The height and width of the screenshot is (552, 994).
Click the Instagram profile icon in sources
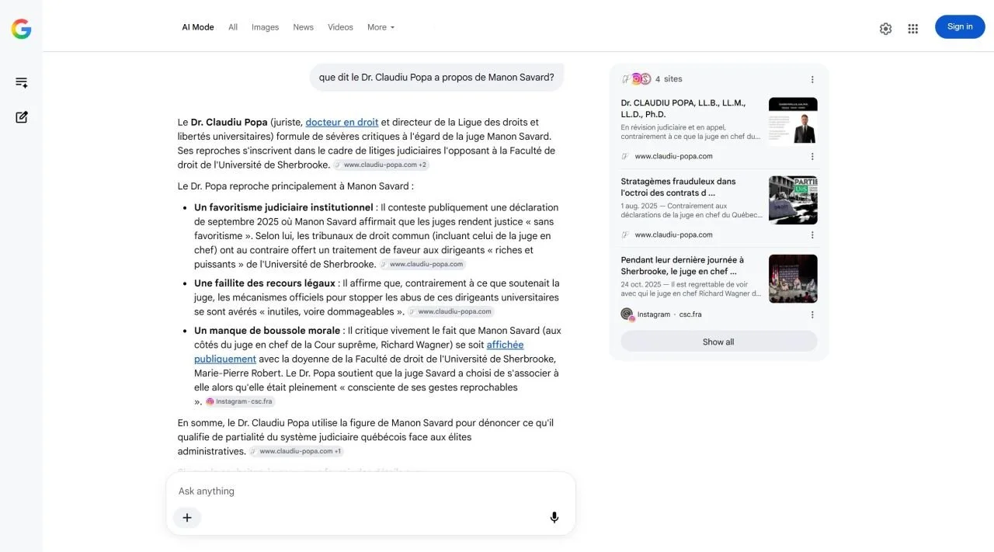coord(627,314)
